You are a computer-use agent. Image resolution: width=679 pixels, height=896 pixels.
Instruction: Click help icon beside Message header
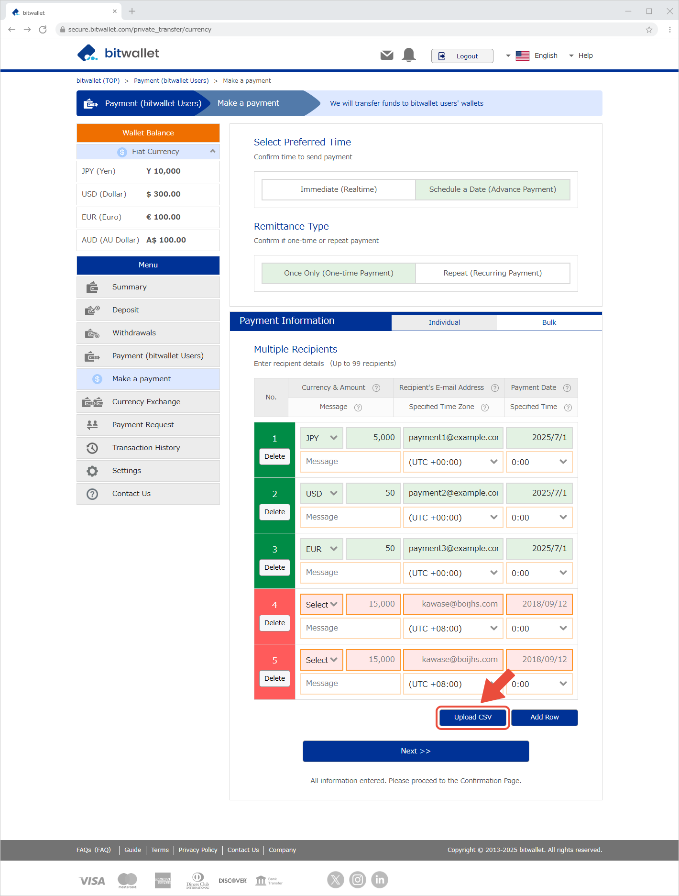pyautogui.click(x=358, y=408)
